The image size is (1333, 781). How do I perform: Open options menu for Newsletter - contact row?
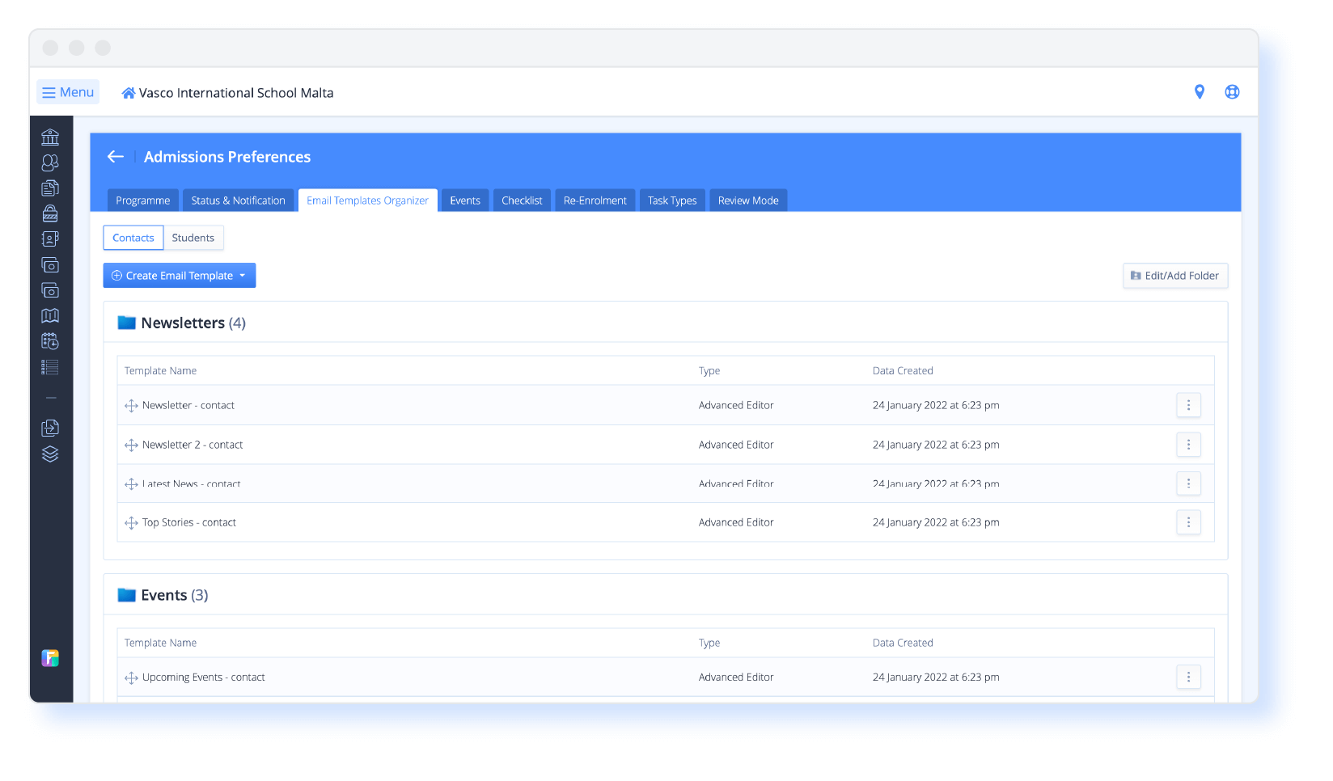pyautogui.click(x=1188, y=406)
